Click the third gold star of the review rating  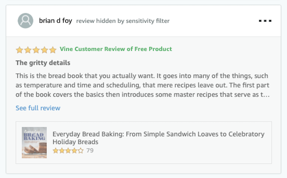(36, 50)
